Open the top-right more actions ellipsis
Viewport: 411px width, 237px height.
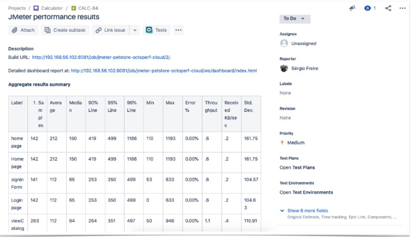point(403,8)
